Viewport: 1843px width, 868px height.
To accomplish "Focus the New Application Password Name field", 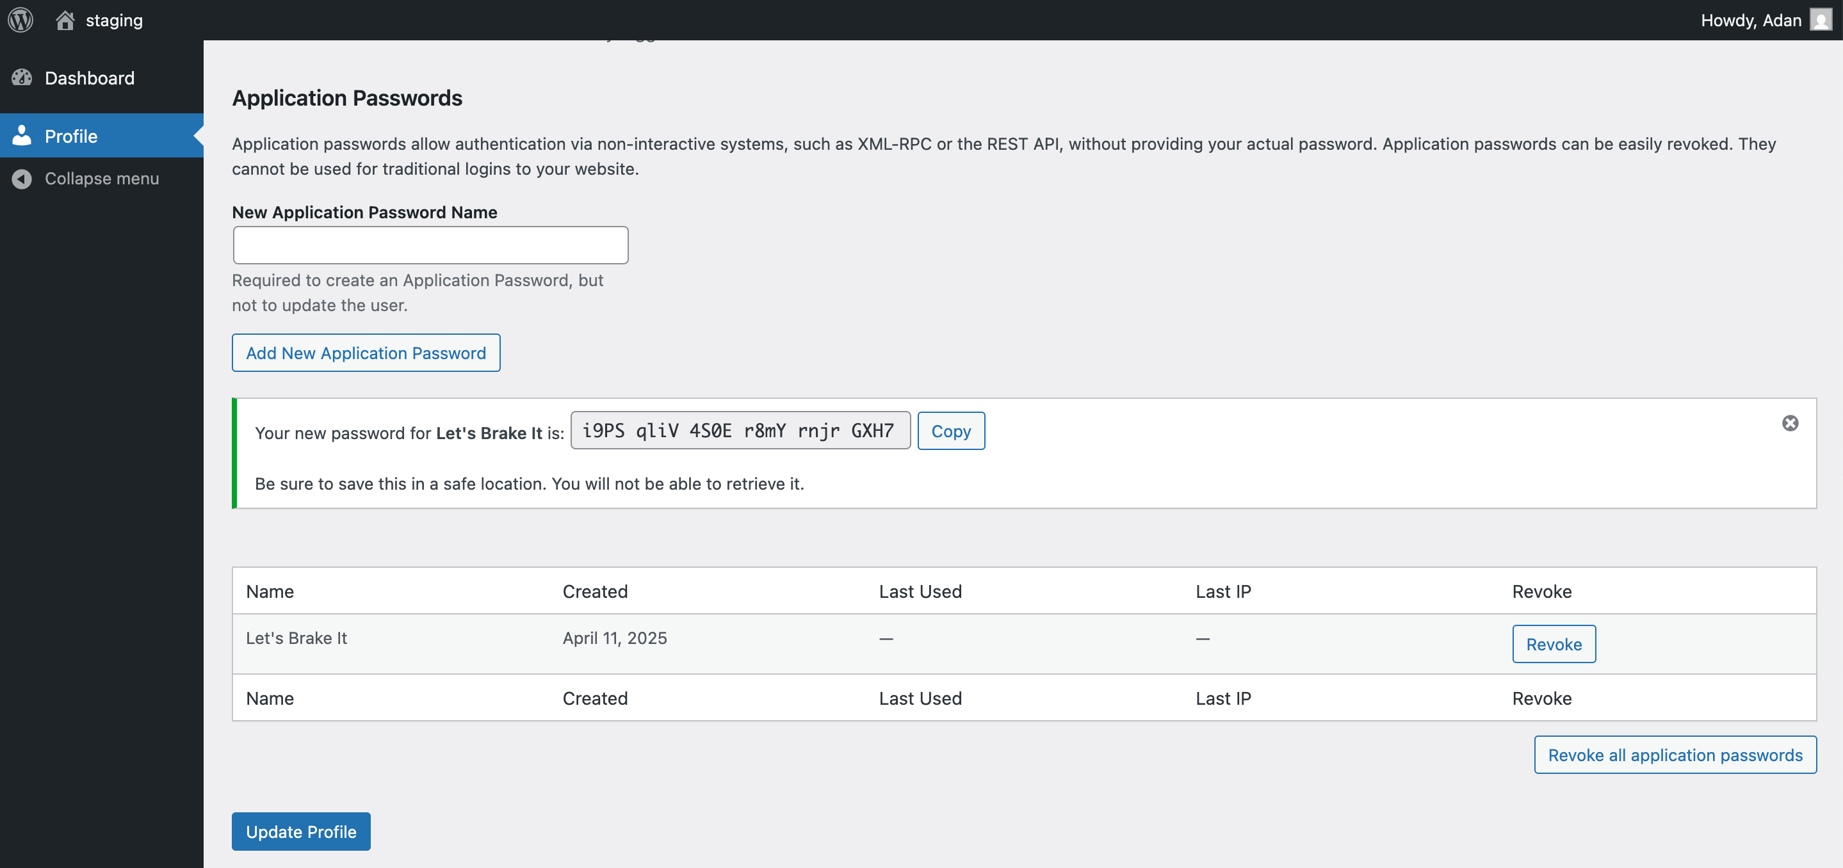I will coord(431,245).
